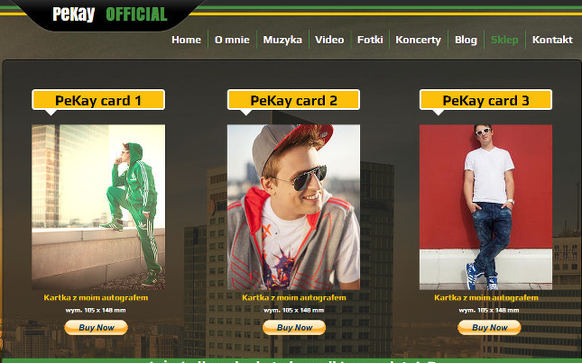Click autograph caption under PeKay card 2
The image size is (582, 363).
(x=294, y=297)
